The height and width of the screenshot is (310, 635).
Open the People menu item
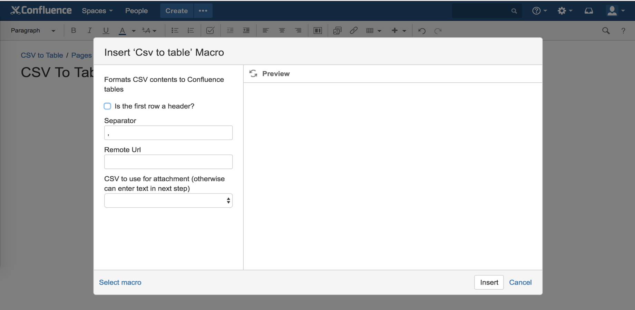[136, 11]
